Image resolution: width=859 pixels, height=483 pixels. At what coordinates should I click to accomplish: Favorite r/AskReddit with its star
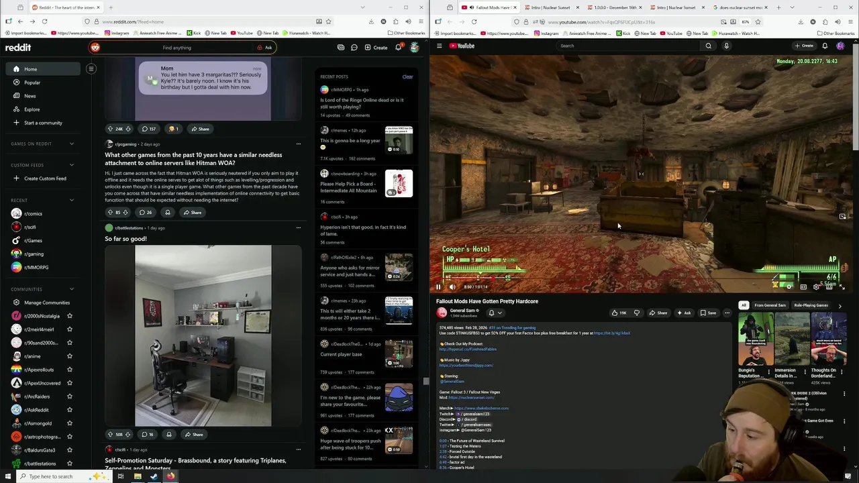[70, 410]
